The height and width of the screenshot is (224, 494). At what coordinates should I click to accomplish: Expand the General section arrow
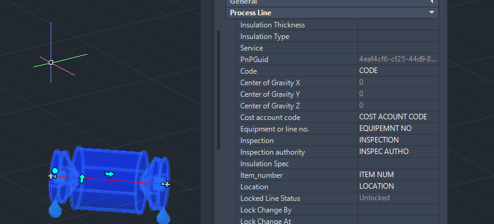tap(432, 2)
